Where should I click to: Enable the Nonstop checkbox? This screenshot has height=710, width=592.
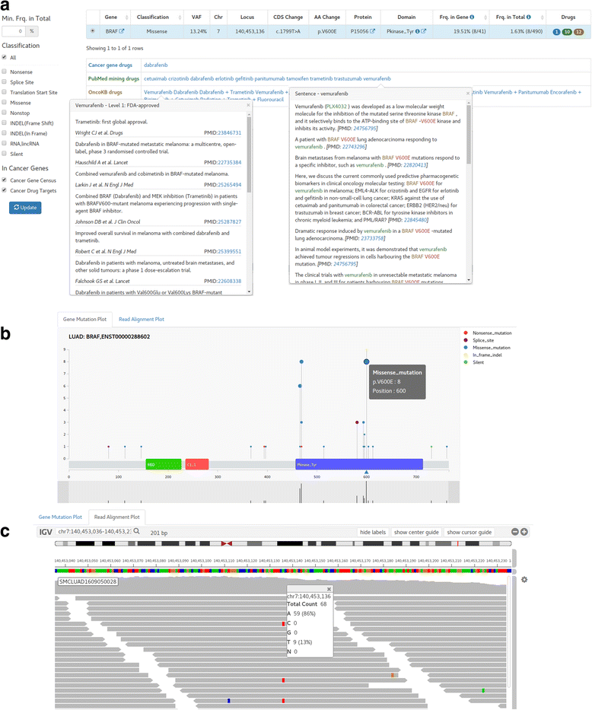click(4, 113)
